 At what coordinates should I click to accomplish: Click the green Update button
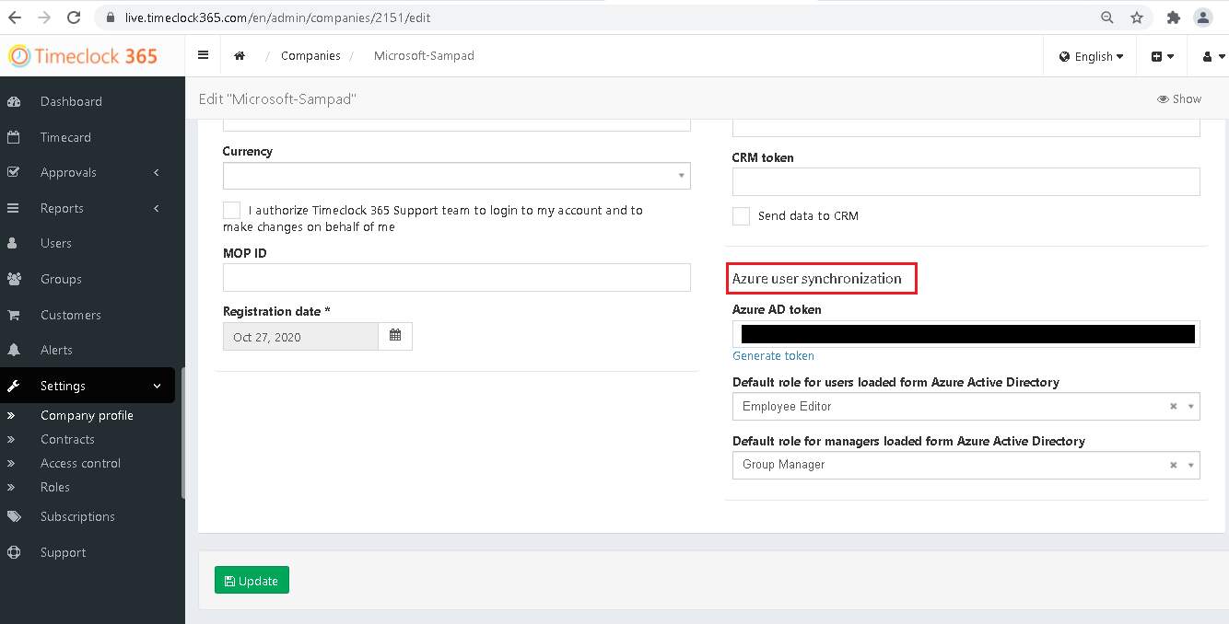coord(252,580)
